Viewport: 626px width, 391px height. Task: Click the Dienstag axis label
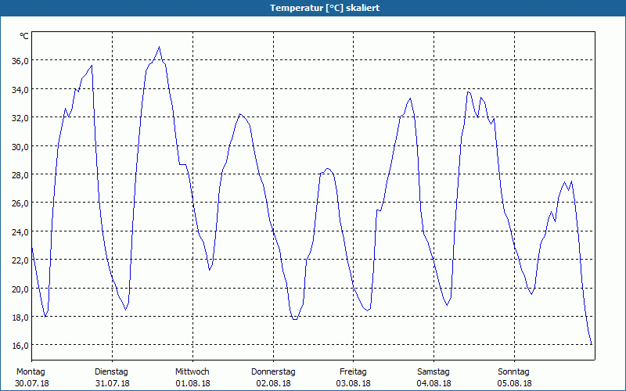point(111,372)
